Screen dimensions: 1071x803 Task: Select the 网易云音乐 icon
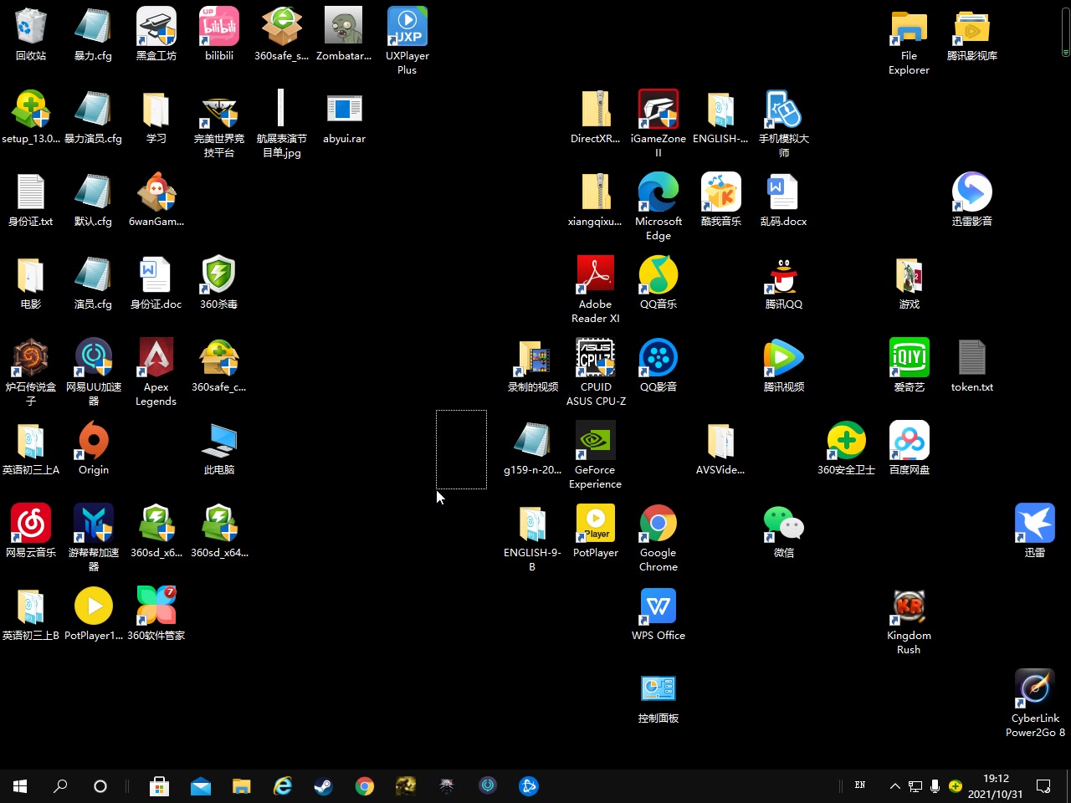(x=31, y=530)
